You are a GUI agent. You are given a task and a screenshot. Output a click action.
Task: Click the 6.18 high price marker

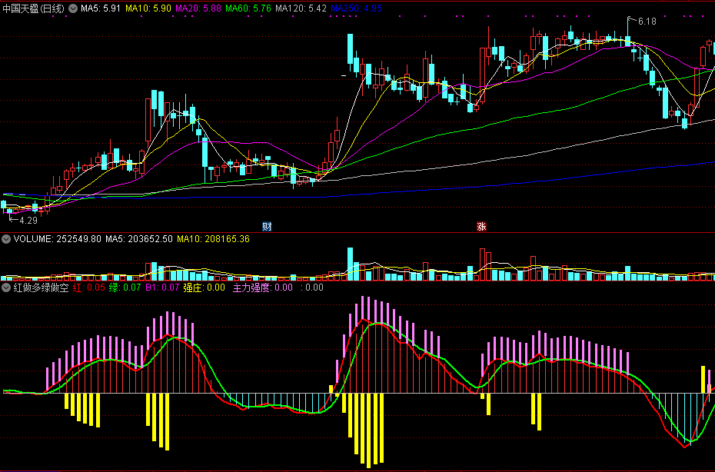point(647,22)
